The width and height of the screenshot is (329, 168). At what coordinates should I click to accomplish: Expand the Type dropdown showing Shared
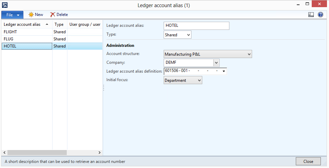(x=188, y=35)
